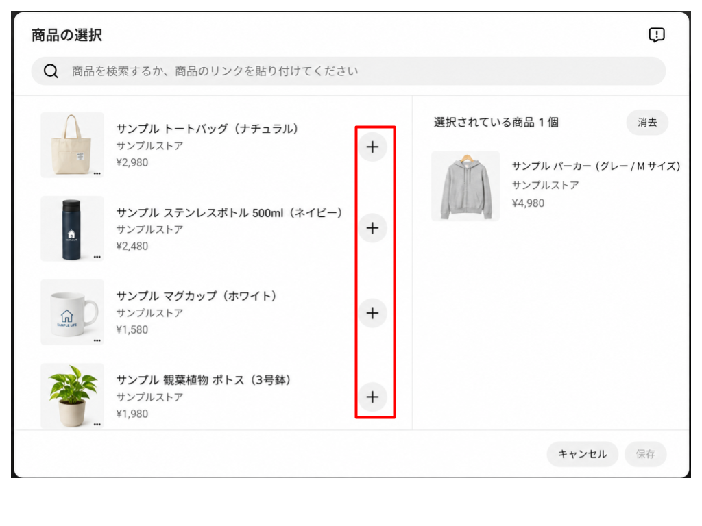Add サンプル トートバッグ with its plus button
This screenshot has height=526, width=702.
coord(372,147)
